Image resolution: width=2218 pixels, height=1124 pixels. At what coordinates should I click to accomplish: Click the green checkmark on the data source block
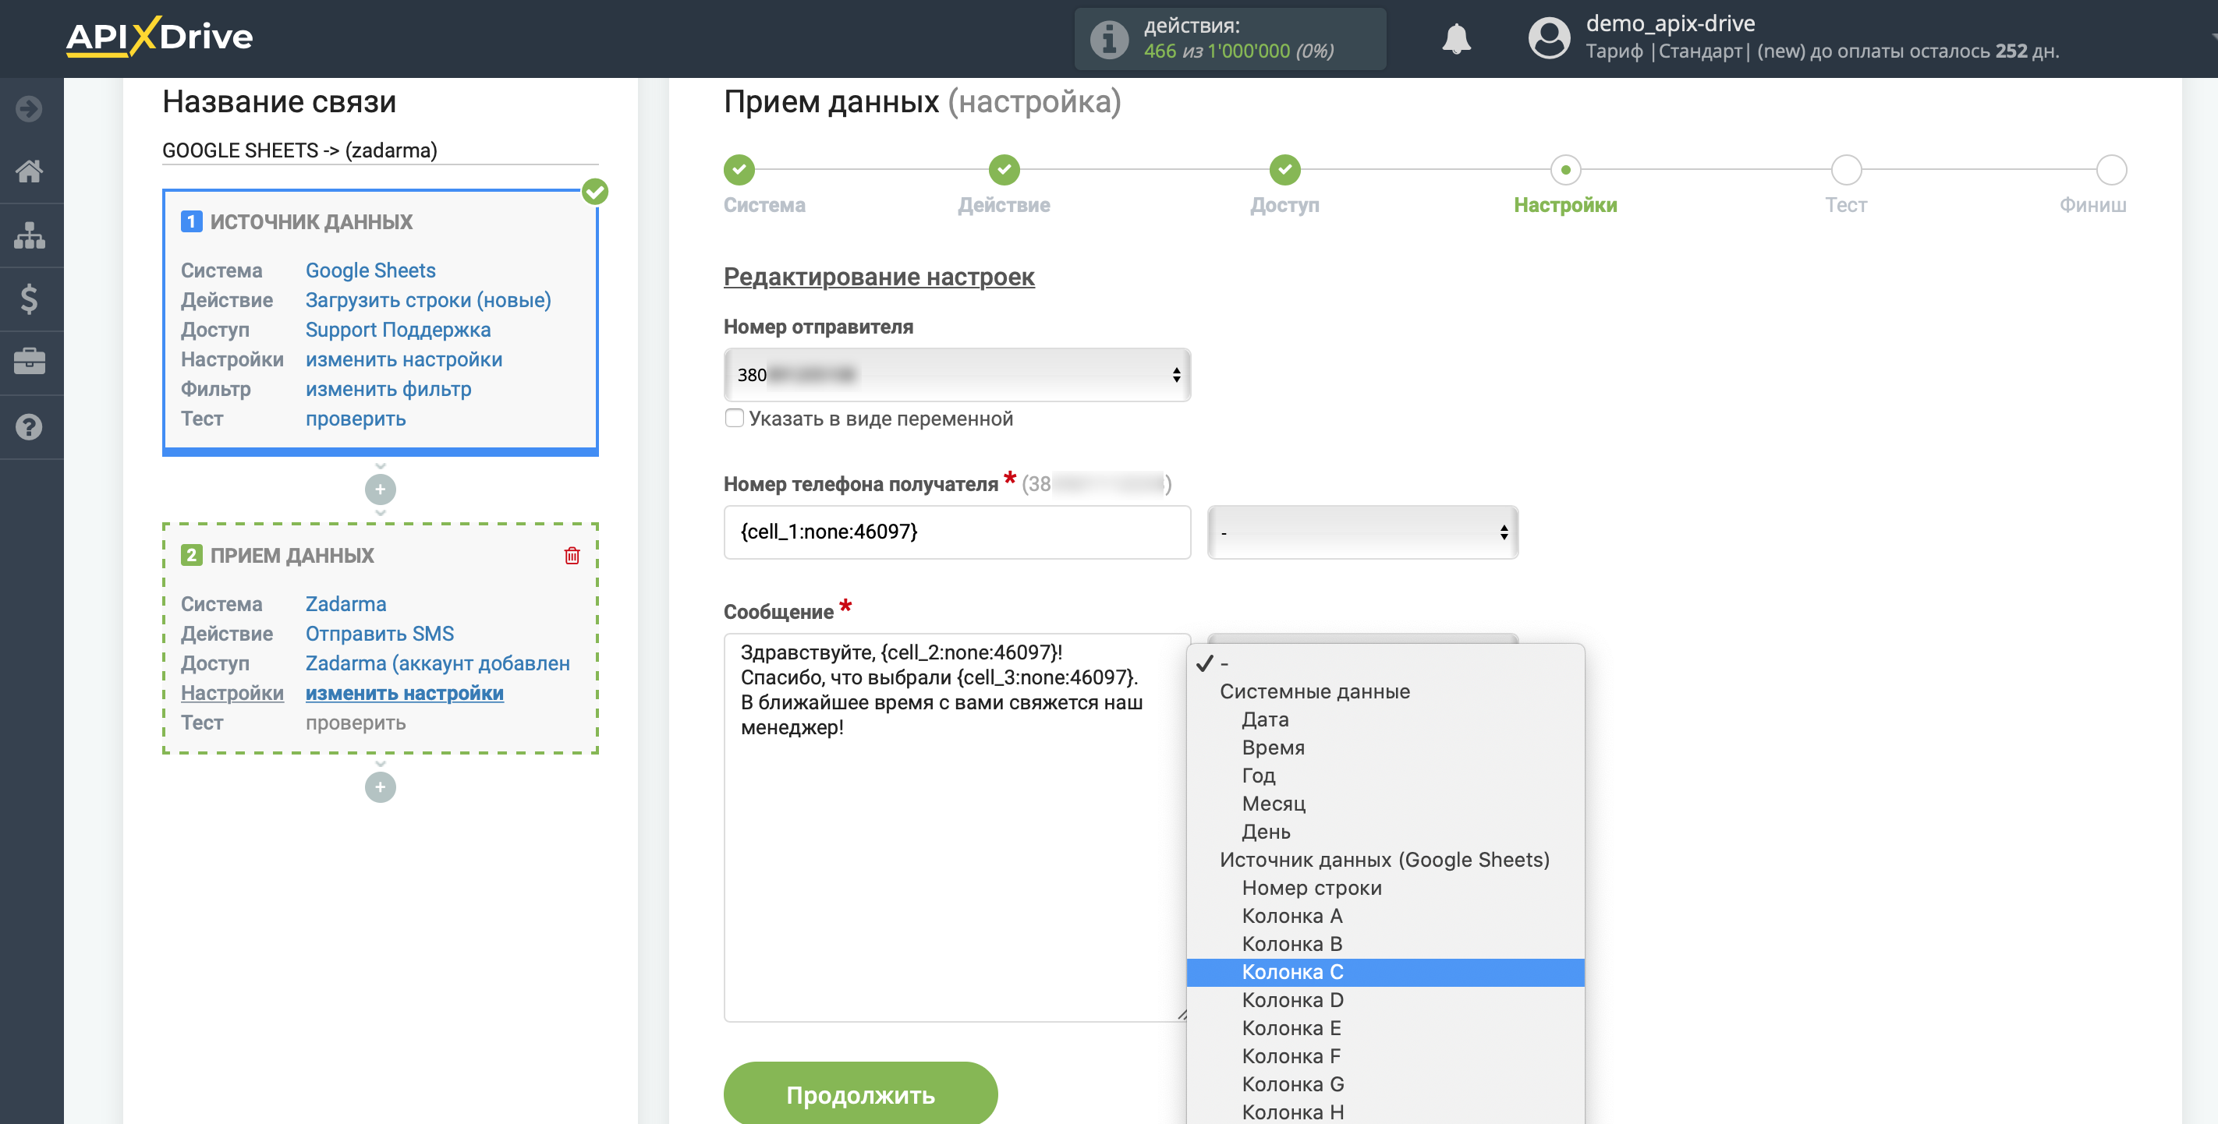(595, 191)
